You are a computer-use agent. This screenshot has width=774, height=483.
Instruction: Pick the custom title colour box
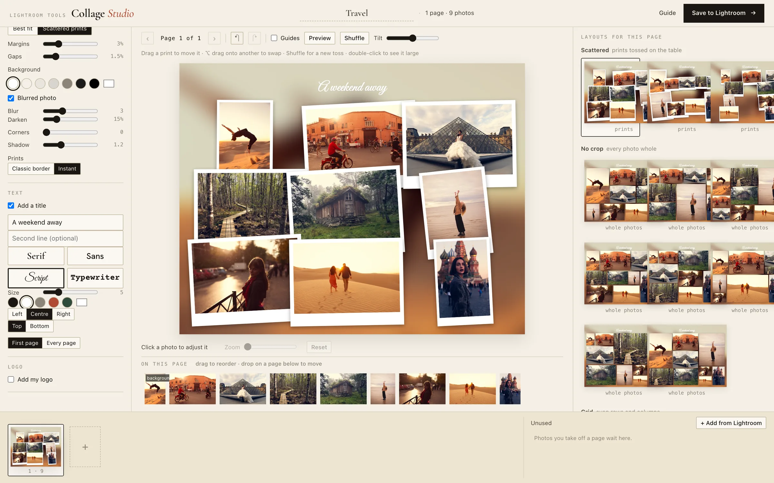[x=82, y=302]
